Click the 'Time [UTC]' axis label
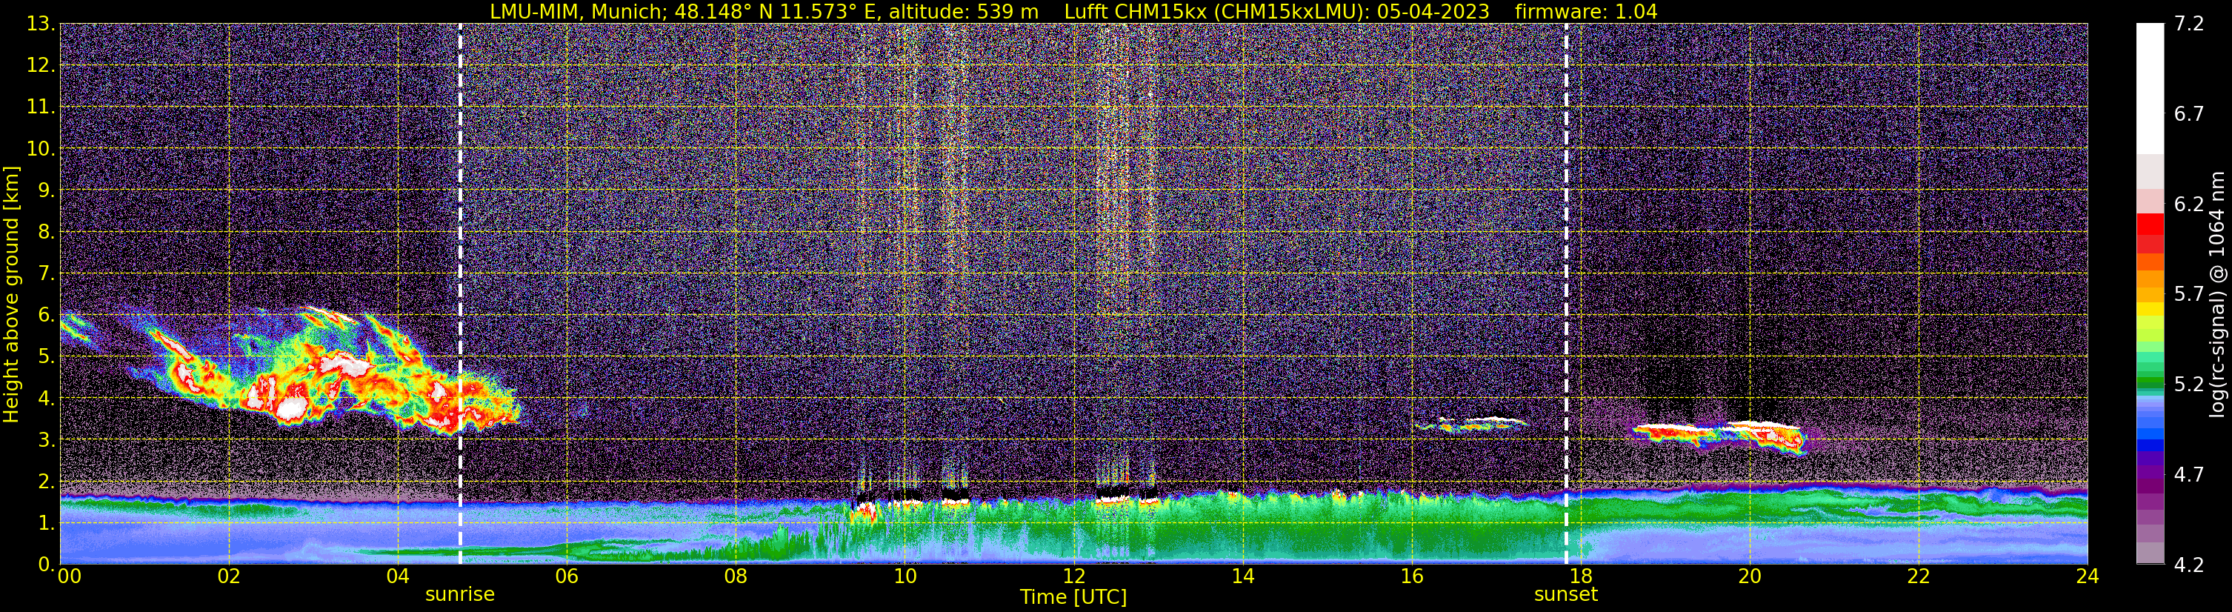The height and width of the screenshot is (612, 2232). [1073, 597]
